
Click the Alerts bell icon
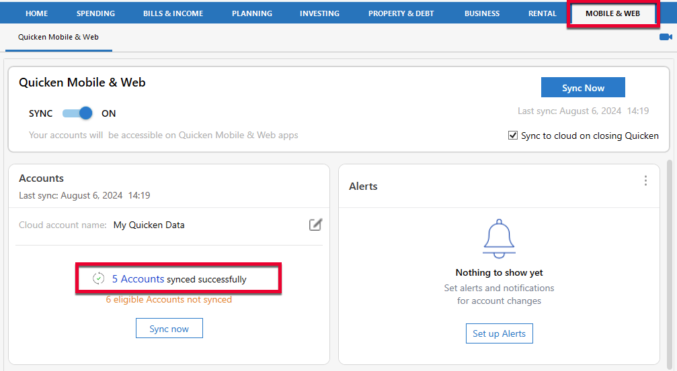[499, 239]
